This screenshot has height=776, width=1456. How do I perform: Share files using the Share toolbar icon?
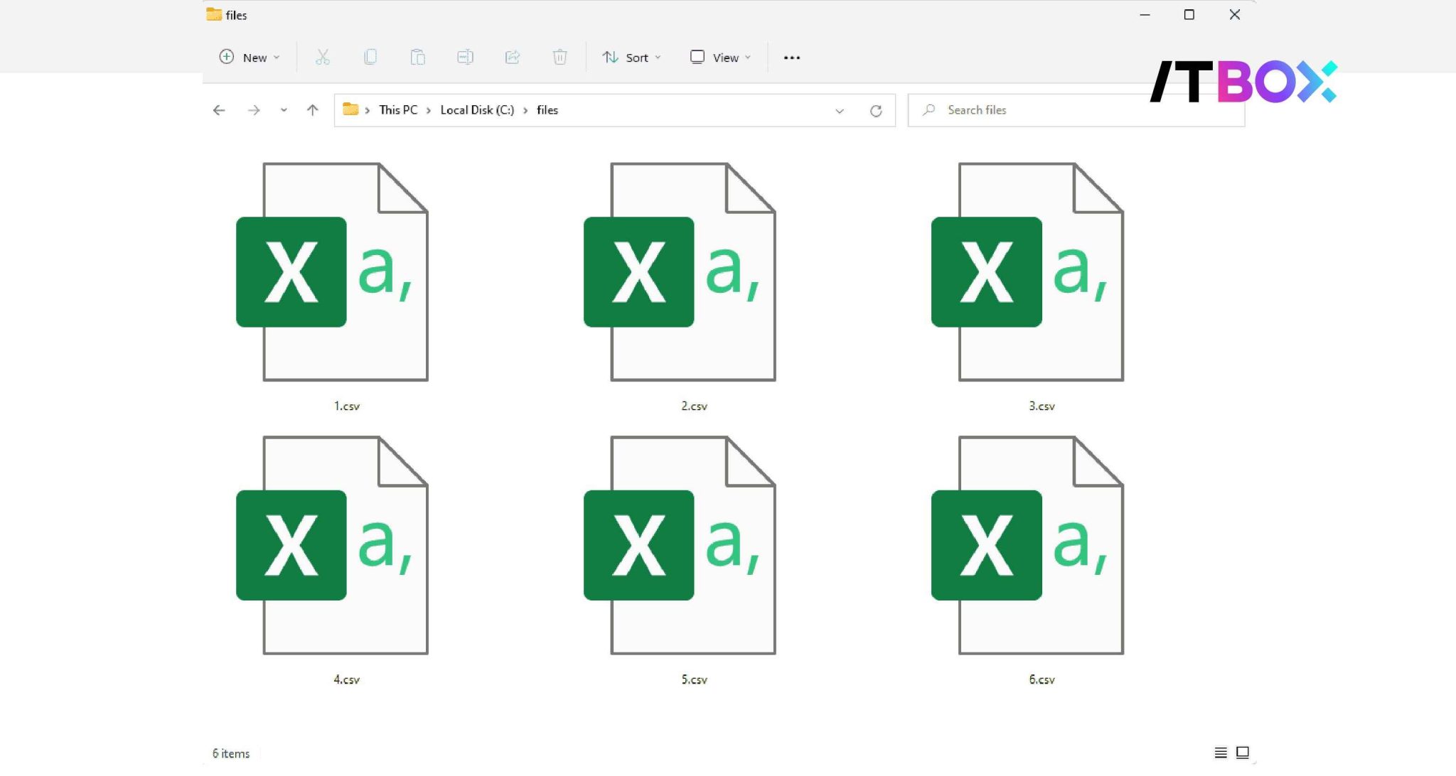click(x=513, y=57)
